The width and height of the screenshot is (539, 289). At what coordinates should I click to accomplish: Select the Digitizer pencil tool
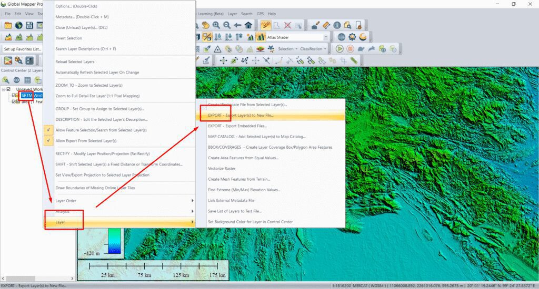point(266,25)
